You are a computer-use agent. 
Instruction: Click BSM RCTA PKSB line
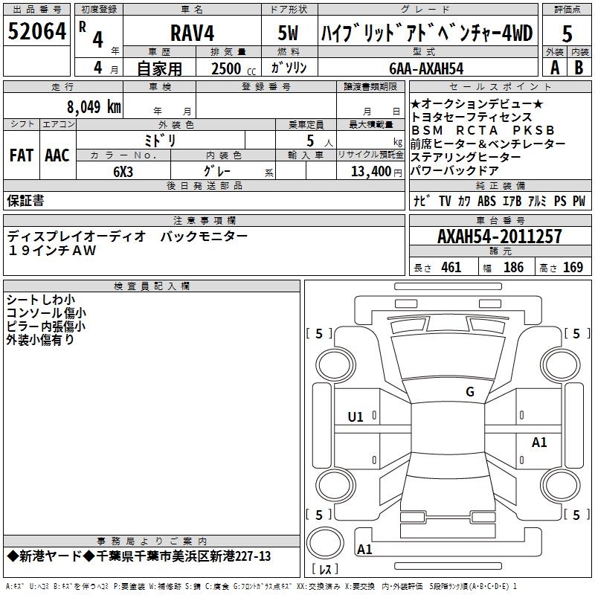(x=483, y=130)
